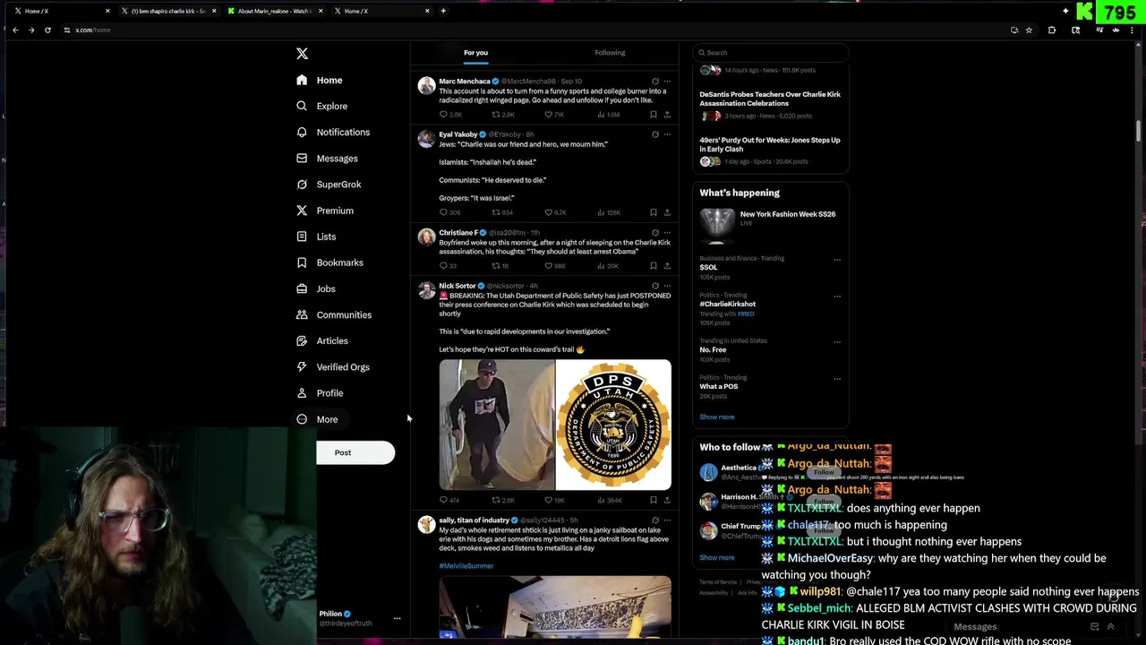1146x645 pixels.
Task: Repost Marc Menchaca's post
Action: coord(496,115)
